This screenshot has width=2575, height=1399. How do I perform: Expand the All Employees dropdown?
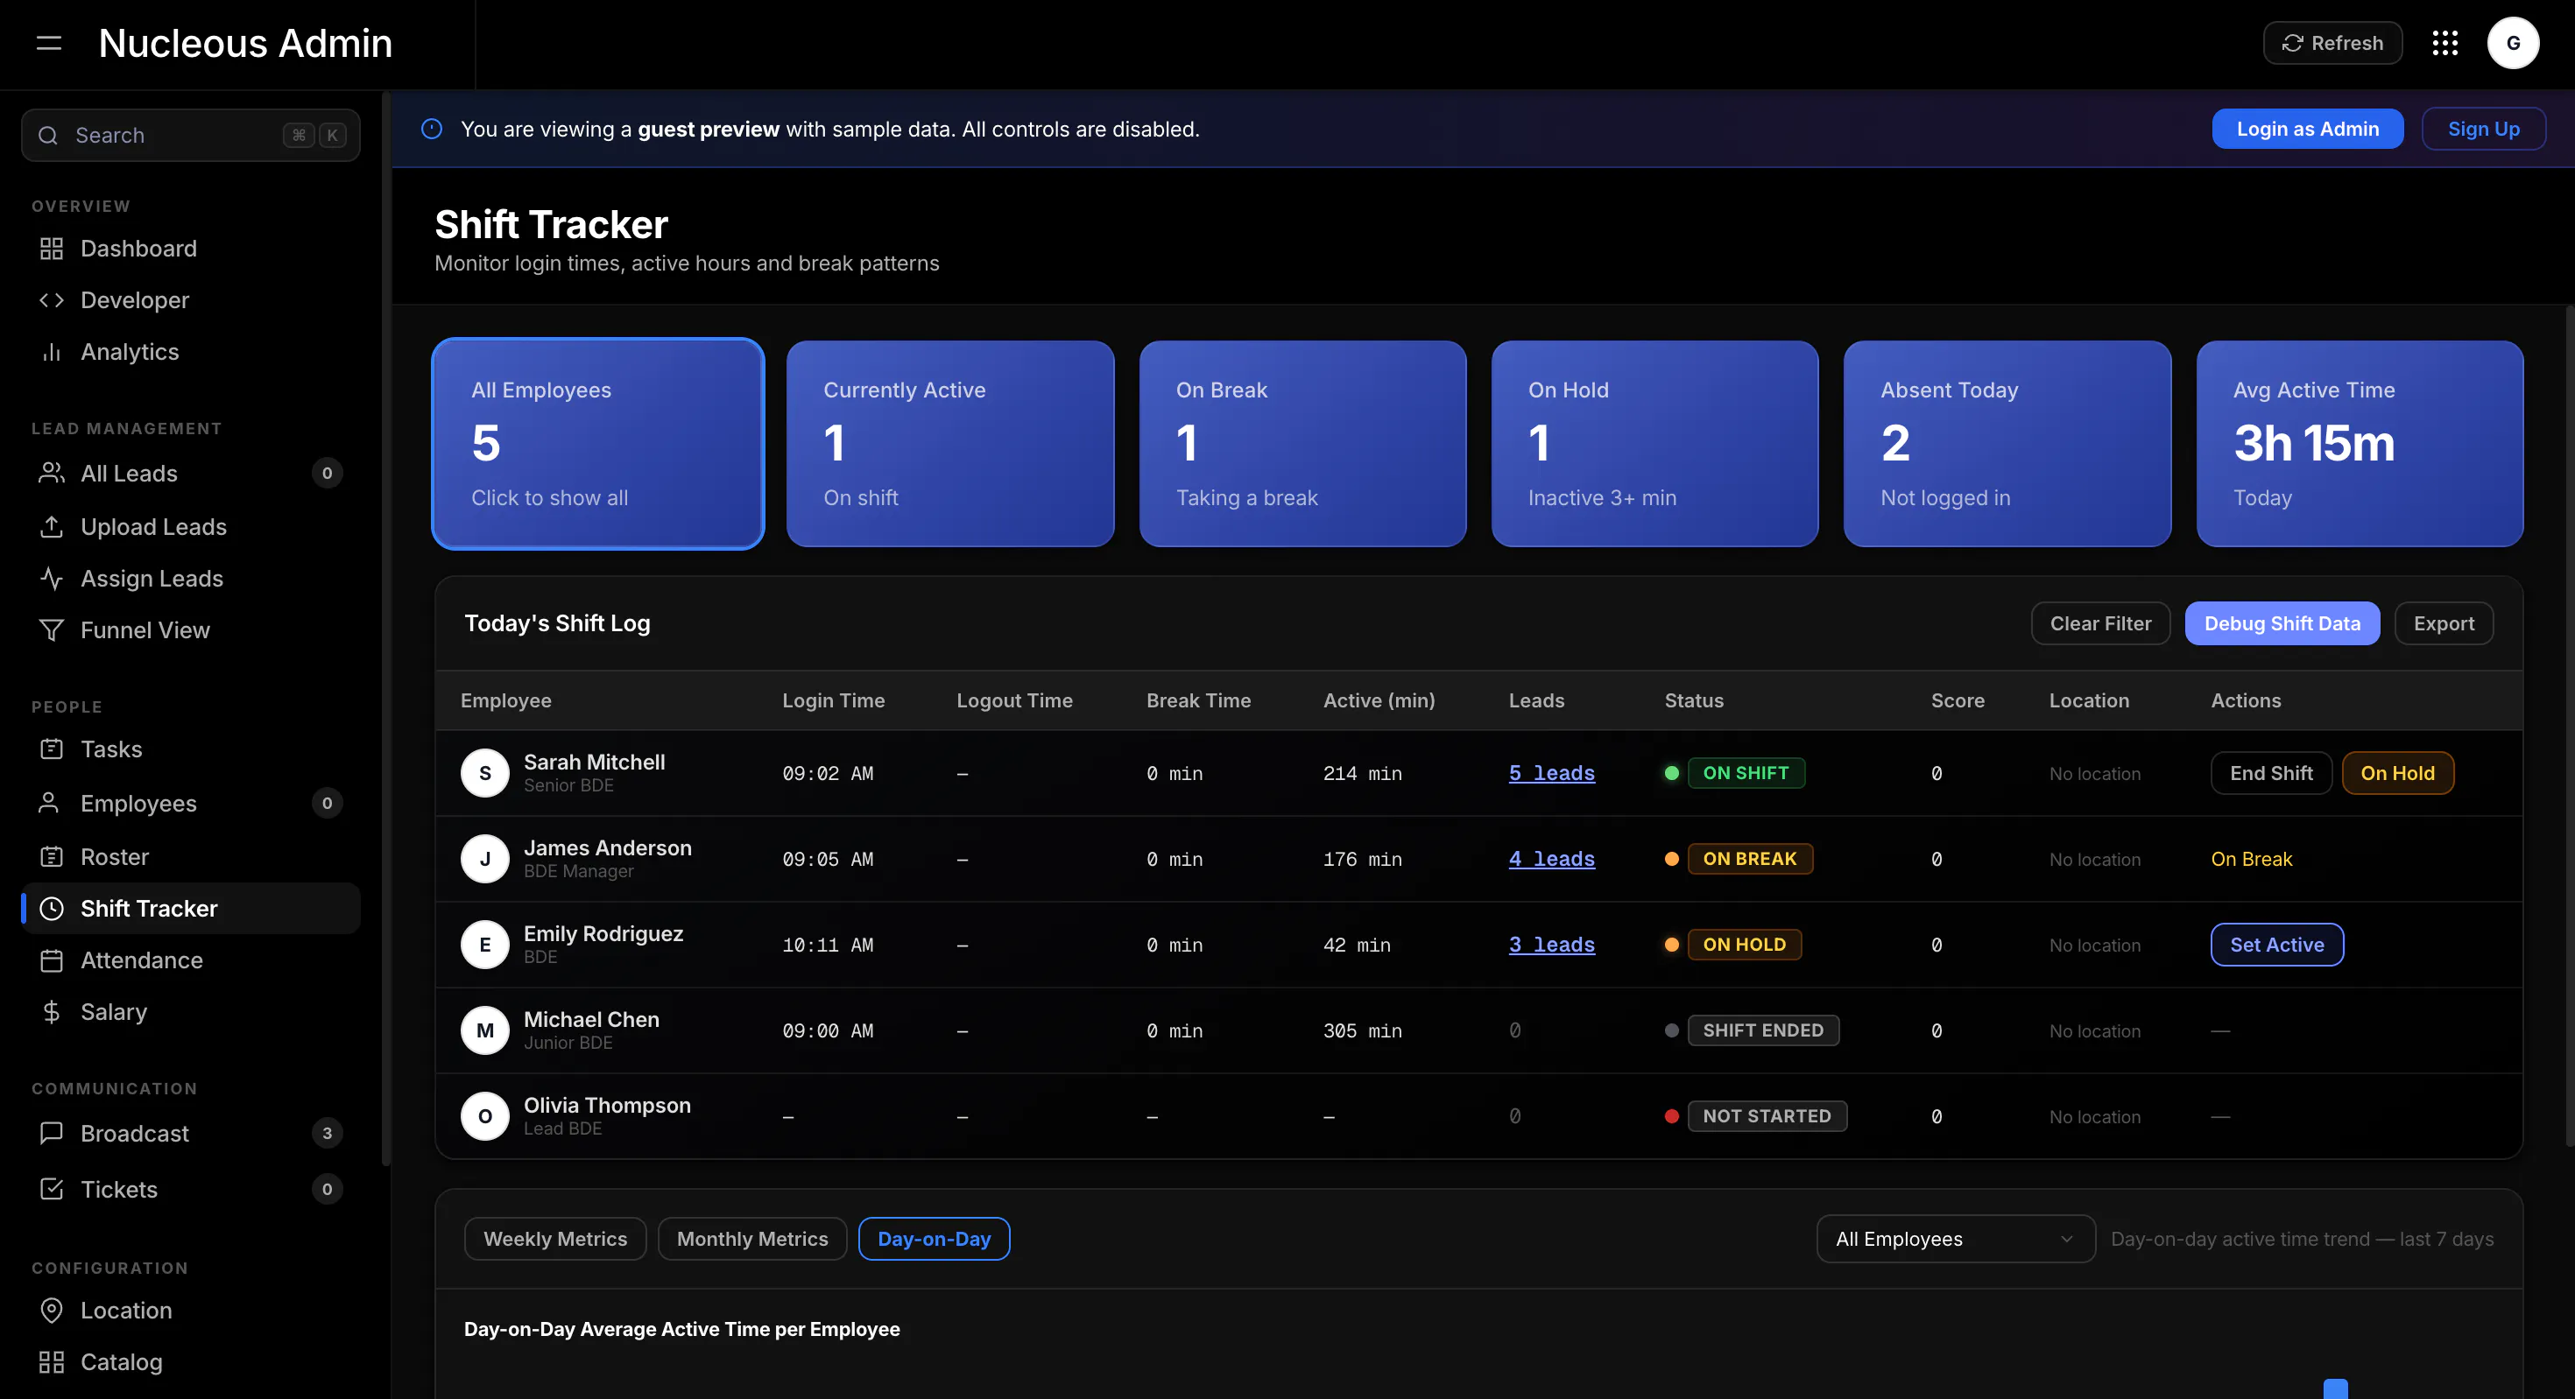(x=1955, y=1239)
